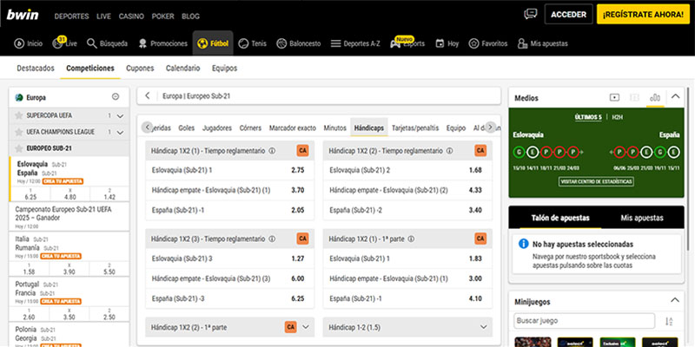Click ACCEDER login button
Image resolution: width=695 pixels, height=347 pixels.
(569, 14)
